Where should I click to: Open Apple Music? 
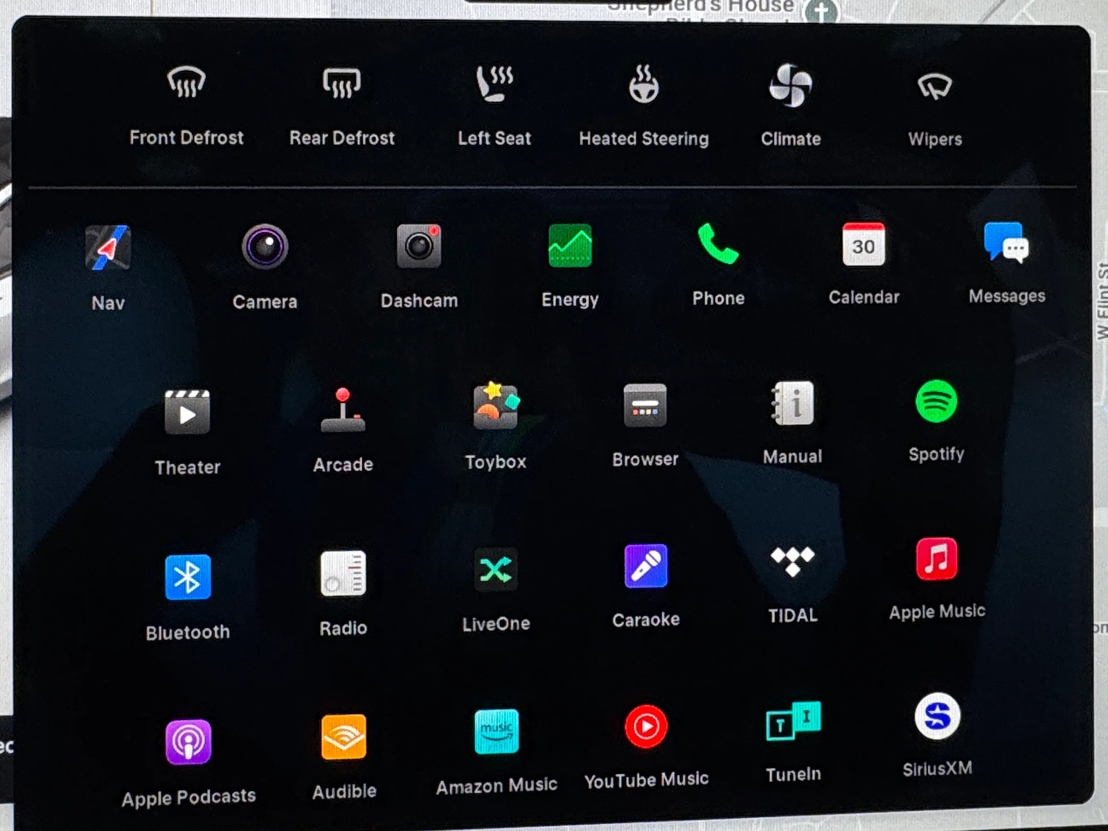pyautogui.click(x=936, y=558)
